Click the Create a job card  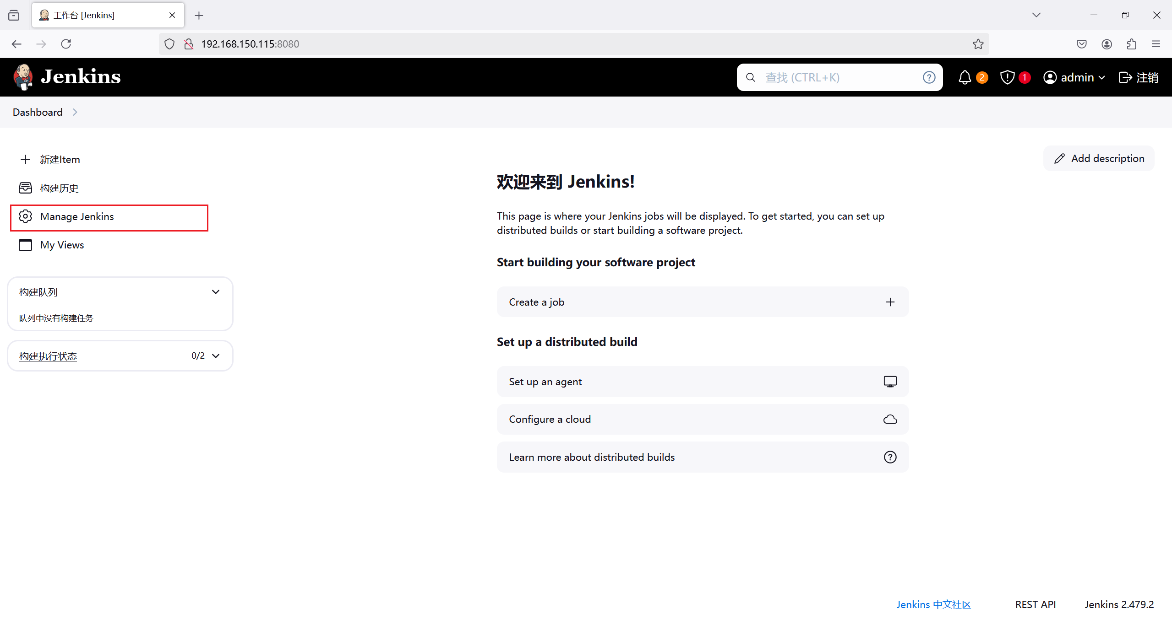coord(703,302)
